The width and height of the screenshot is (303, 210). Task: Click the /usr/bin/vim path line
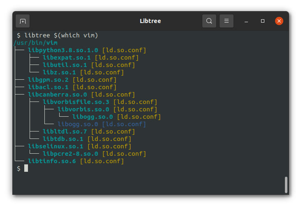[x=35, y=43]
